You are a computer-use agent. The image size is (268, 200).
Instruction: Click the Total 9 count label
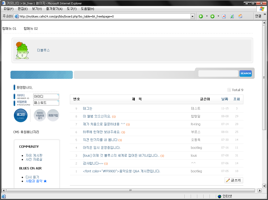click(x=237, y=90)
